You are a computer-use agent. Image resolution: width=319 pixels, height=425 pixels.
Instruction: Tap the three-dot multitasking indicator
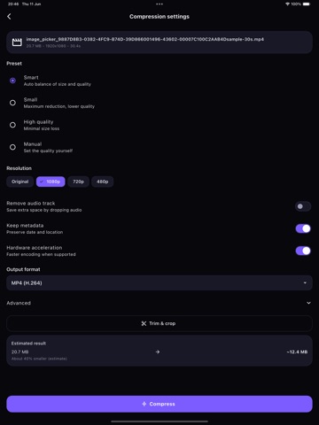159,4
